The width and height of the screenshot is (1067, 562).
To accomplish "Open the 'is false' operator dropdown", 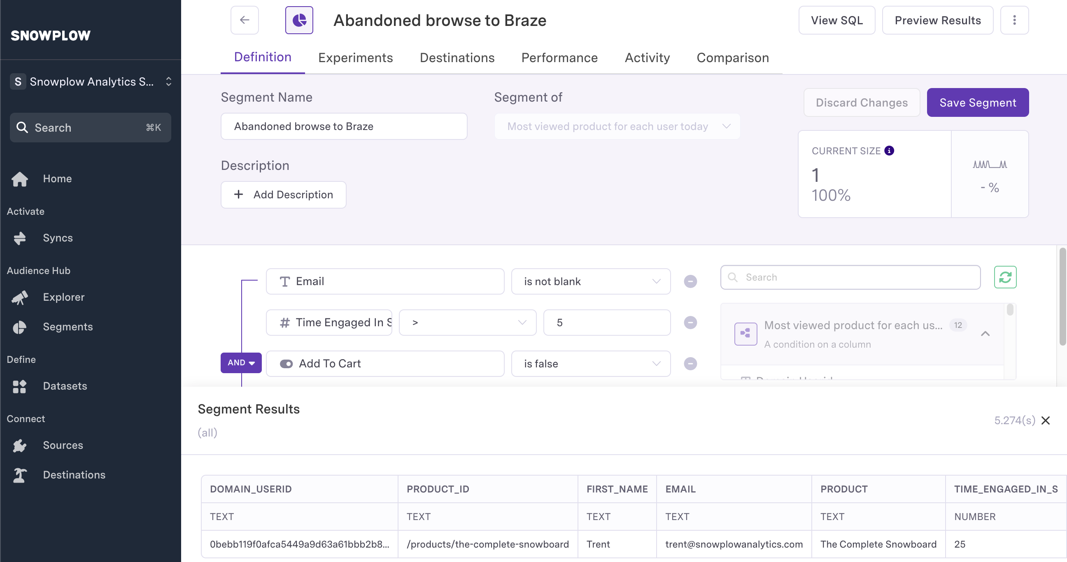I will tap(591, 363).
